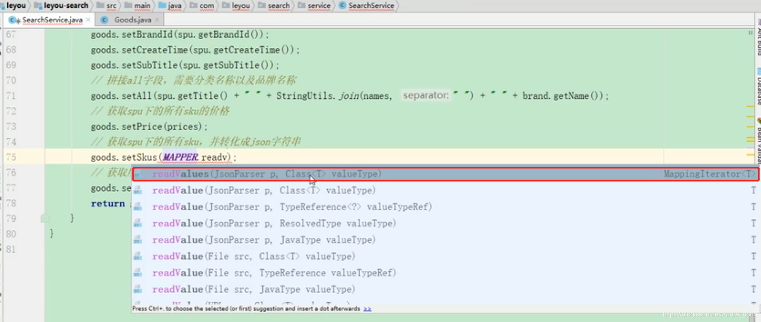761x322 pixels.
Task: Choose readValue(File src, Class<T> valueType) suggestion
Action: point(446,256)
